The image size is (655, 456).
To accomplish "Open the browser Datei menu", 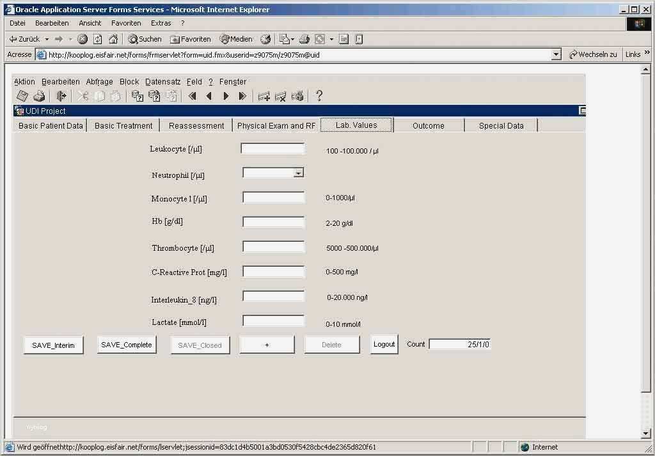I will coord(17,23).
